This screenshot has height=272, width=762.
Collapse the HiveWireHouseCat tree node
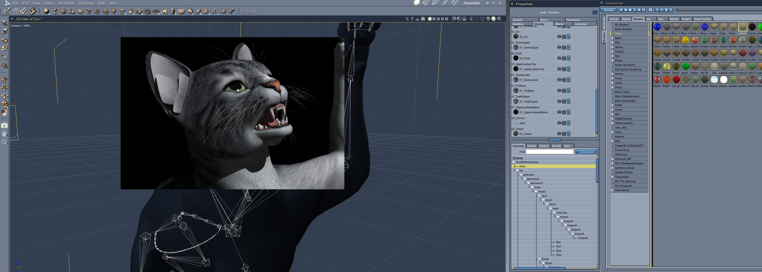[514, 162]
